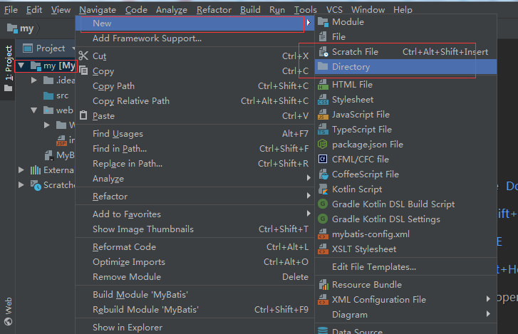Click the Cut scissors icon

click(x=83, y=56)
